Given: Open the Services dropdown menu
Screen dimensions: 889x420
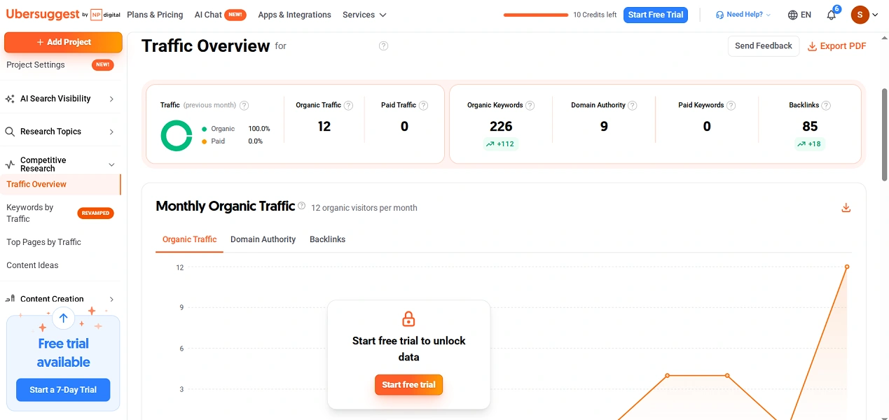Looking at the screenshot, I should tap(364, 15).
